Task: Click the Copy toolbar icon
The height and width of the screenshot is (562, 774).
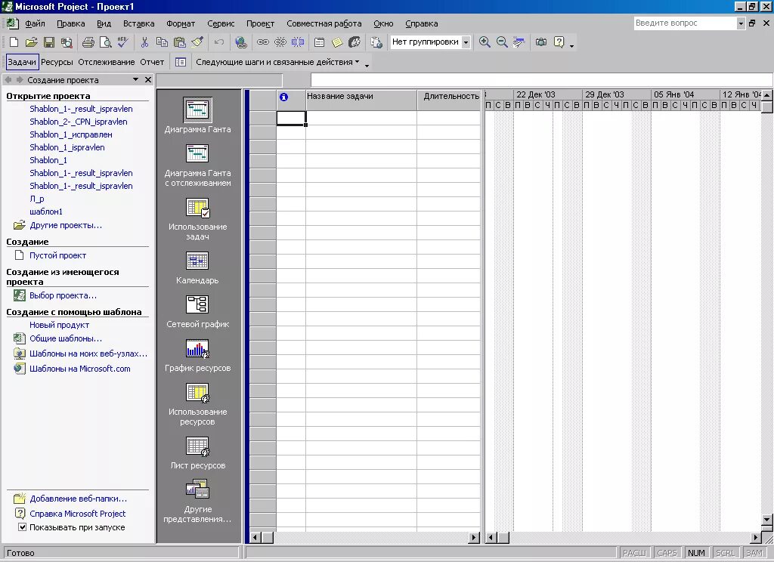Action: coord(162,42)
